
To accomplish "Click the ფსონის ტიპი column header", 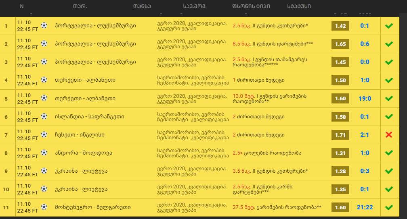I will click(251, 6).
